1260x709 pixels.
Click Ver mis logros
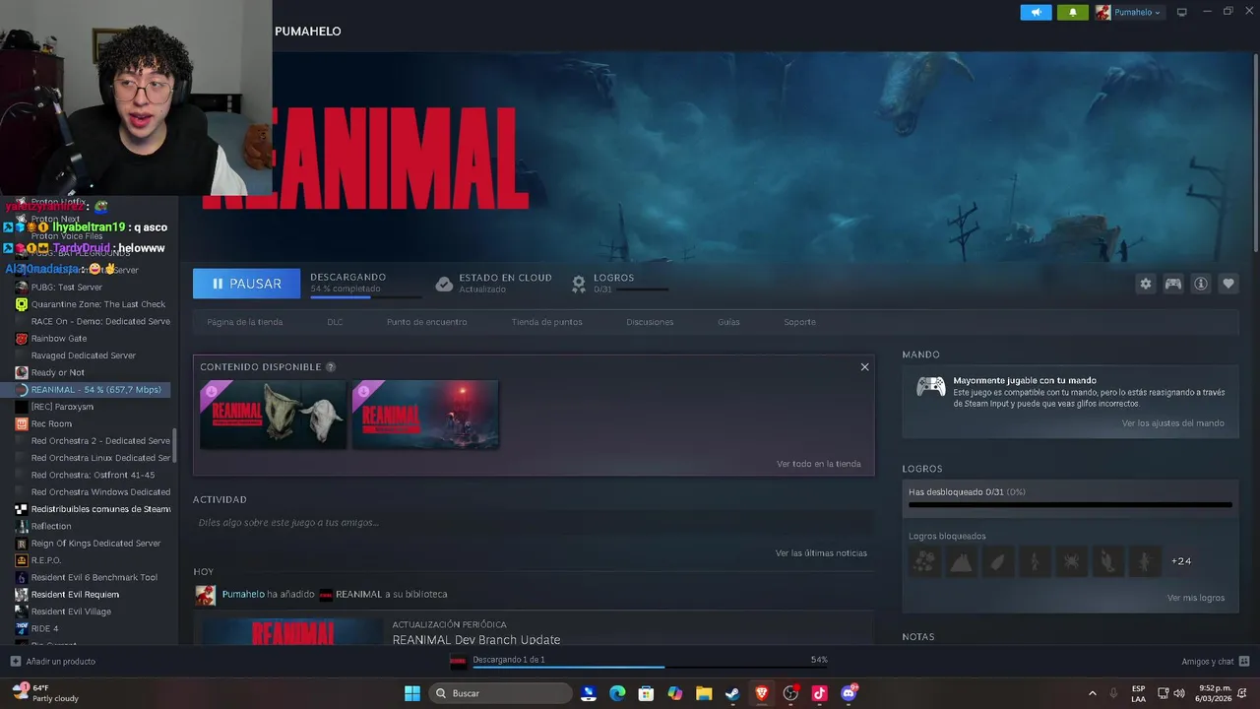[x=1195, y=598]
